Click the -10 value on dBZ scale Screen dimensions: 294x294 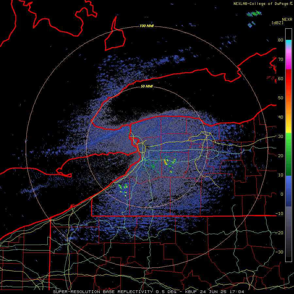pos(279,214)
